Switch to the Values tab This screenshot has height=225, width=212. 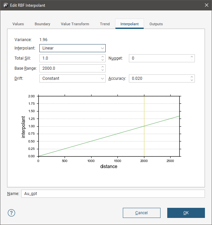click(x=18, y=24)
